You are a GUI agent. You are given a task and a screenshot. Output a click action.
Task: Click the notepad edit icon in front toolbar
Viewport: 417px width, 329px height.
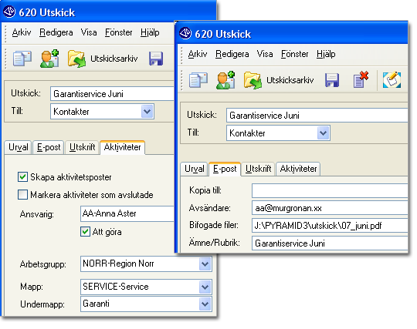pos(392,79)
